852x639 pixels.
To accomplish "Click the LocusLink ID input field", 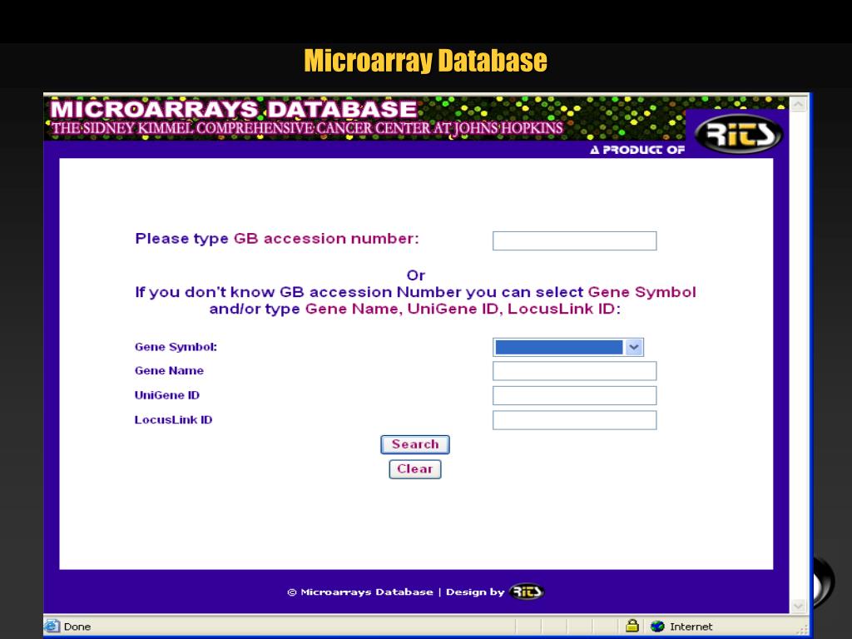I will coord(574,420).
